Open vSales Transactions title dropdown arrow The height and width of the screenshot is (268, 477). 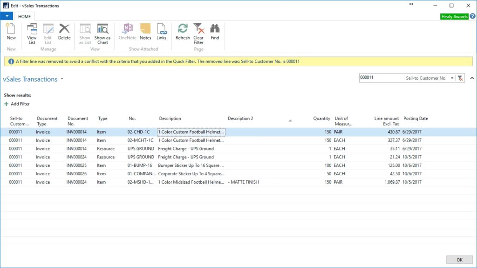(62, 80)
